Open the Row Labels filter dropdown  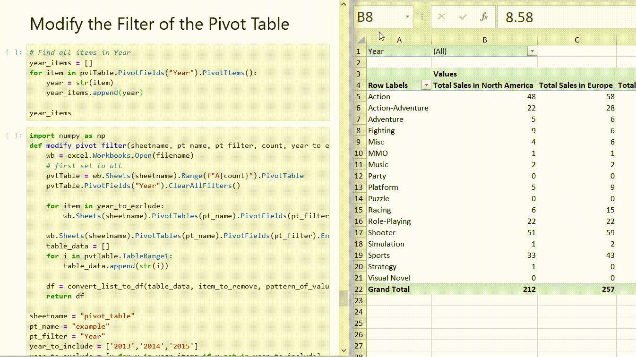coord(426,85)
